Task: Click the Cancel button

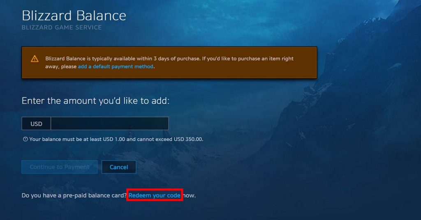Action: 119,167
